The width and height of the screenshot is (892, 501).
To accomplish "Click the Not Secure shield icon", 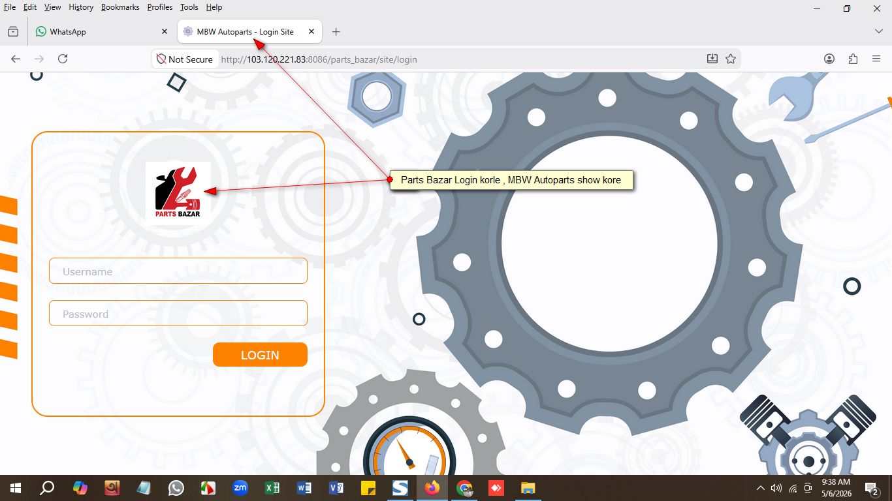I will (x=161, y=59).
